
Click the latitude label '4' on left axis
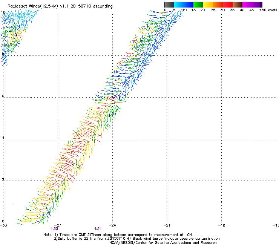[3, 138]
